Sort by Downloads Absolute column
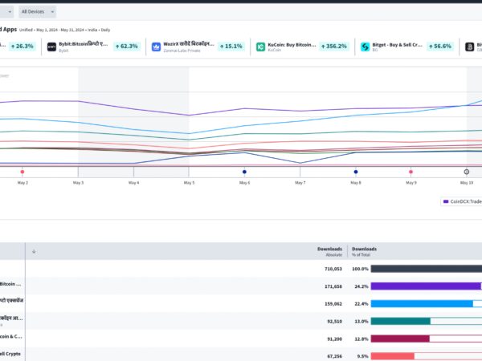Screen dimensions: 482x361 click(x=329, y=251)
